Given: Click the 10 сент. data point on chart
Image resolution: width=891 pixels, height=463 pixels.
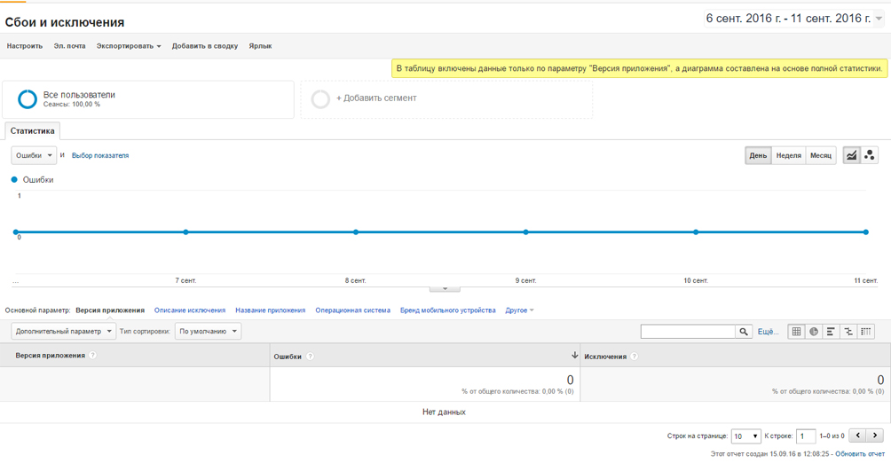Looking at the screenshot, I should point(696,231).
